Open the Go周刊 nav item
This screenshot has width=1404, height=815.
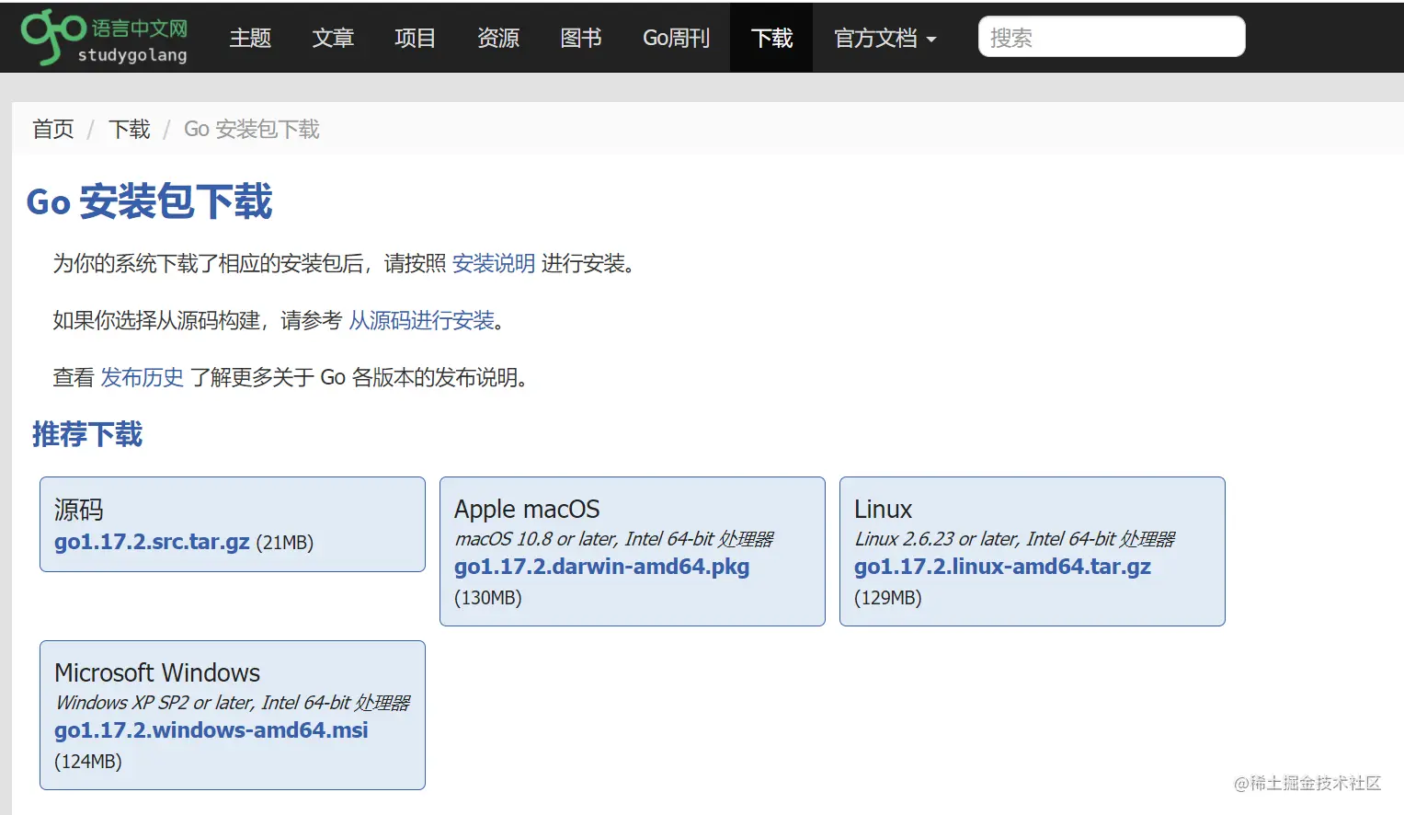[x=676, y=38]
